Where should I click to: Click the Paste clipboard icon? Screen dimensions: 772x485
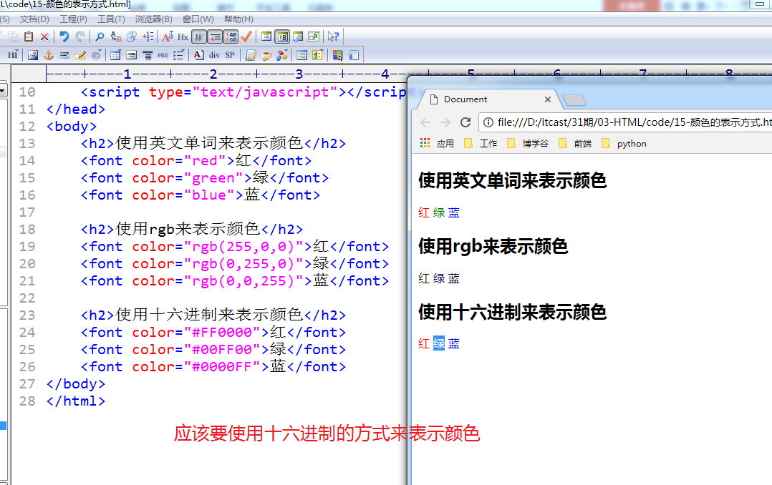coord(29,36)
